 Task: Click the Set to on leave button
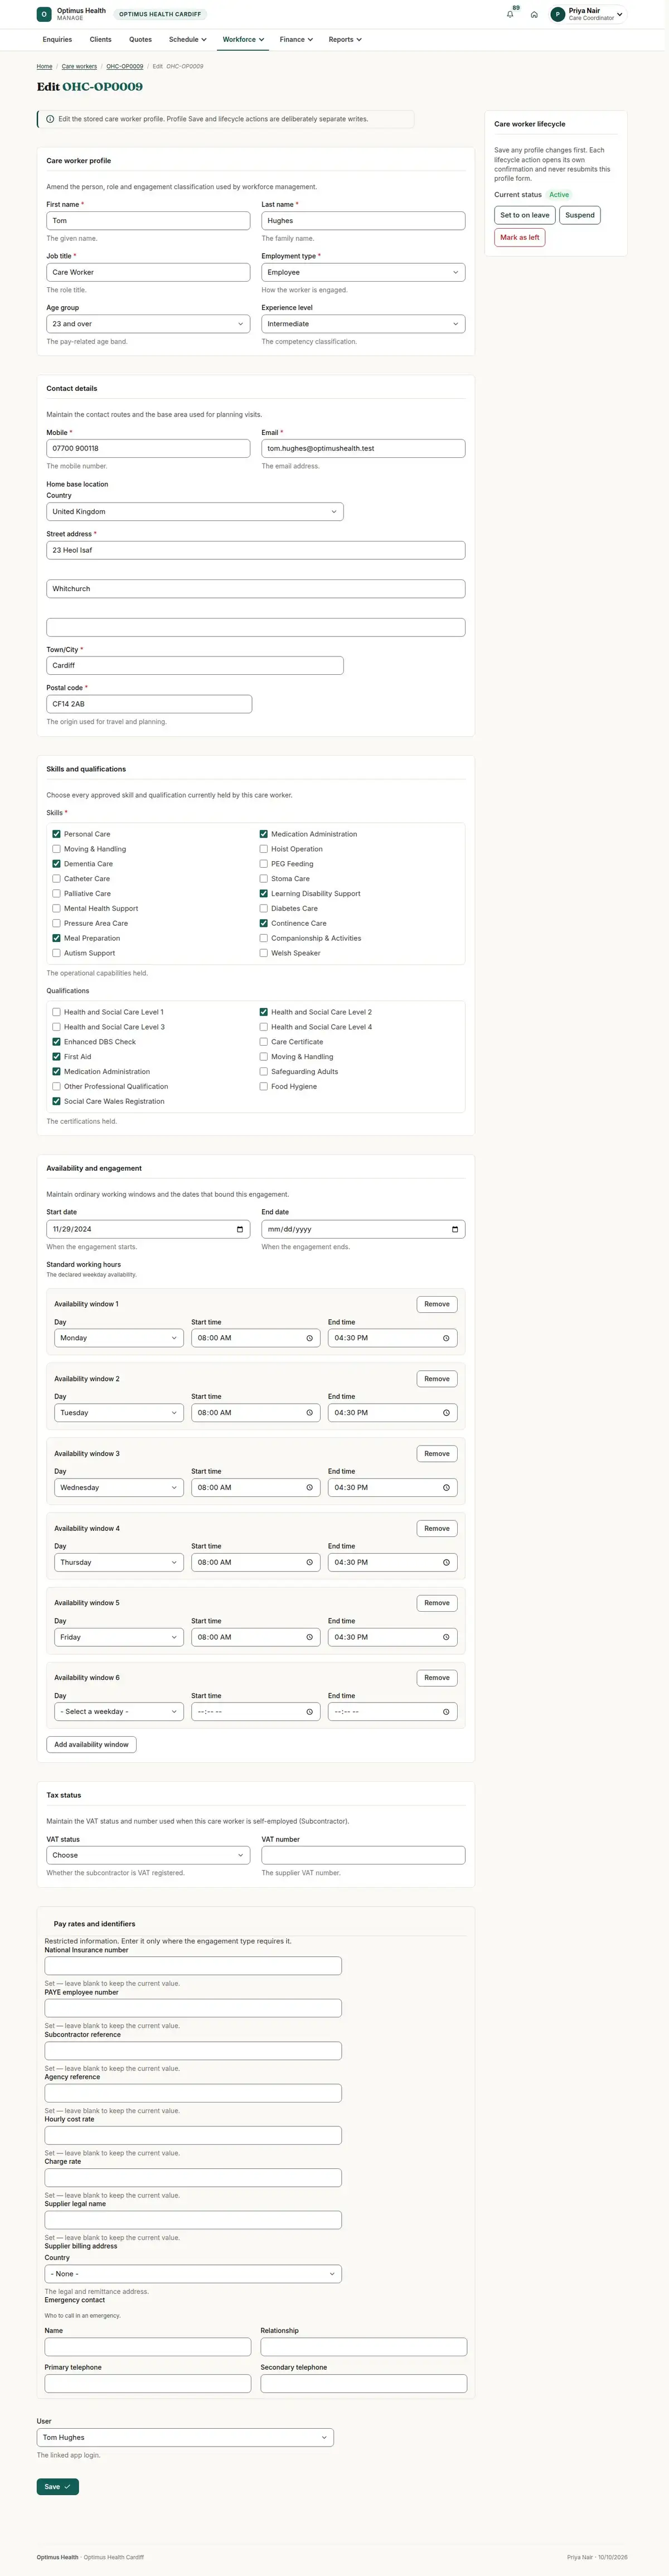point(525,215)
